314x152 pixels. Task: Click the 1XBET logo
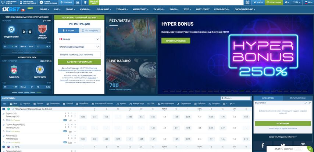[x=11, y=9]
